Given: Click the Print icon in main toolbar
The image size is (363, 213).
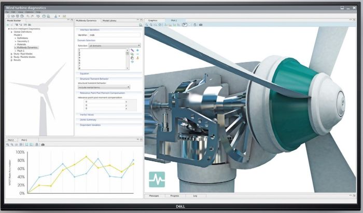Looking at the screenshot, I should point(22,16).
